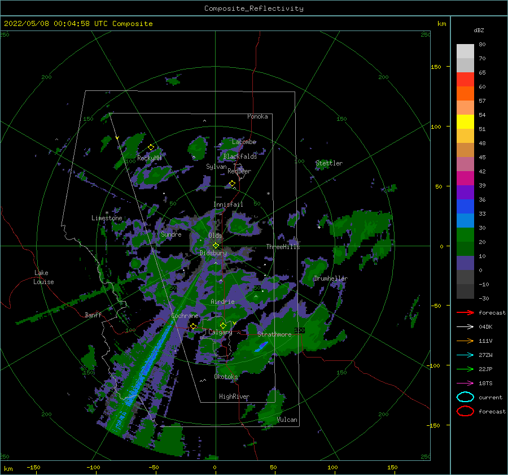508x475 pixels.
Task: Select the Lacombe city label
Action: tap(244, 142)
